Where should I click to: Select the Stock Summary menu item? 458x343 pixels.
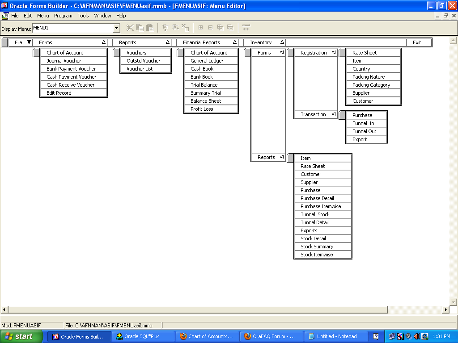(322, 247)
